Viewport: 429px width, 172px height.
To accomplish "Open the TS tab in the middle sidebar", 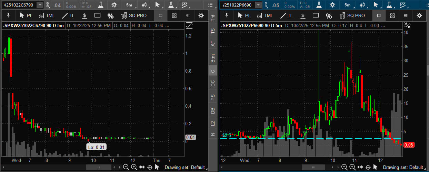I will [x=213, y=31].
